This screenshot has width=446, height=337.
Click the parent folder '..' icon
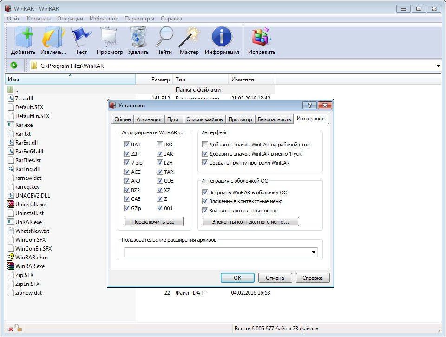point(11,89)
